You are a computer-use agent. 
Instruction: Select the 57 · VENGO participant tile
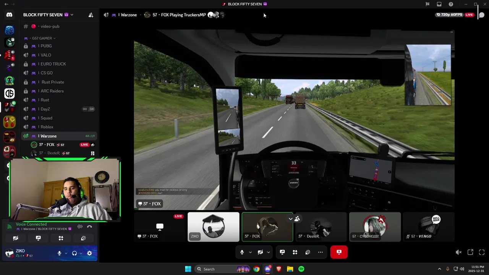click(x=429, y=227)
